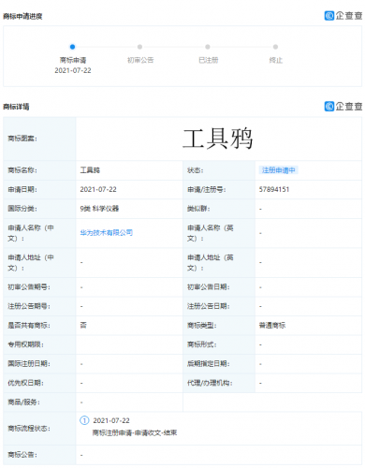Viewport: 365px width, 468px height.
Task: Click the 商标注册申请-申请收文-结束 status text
Action: point(135,432)
